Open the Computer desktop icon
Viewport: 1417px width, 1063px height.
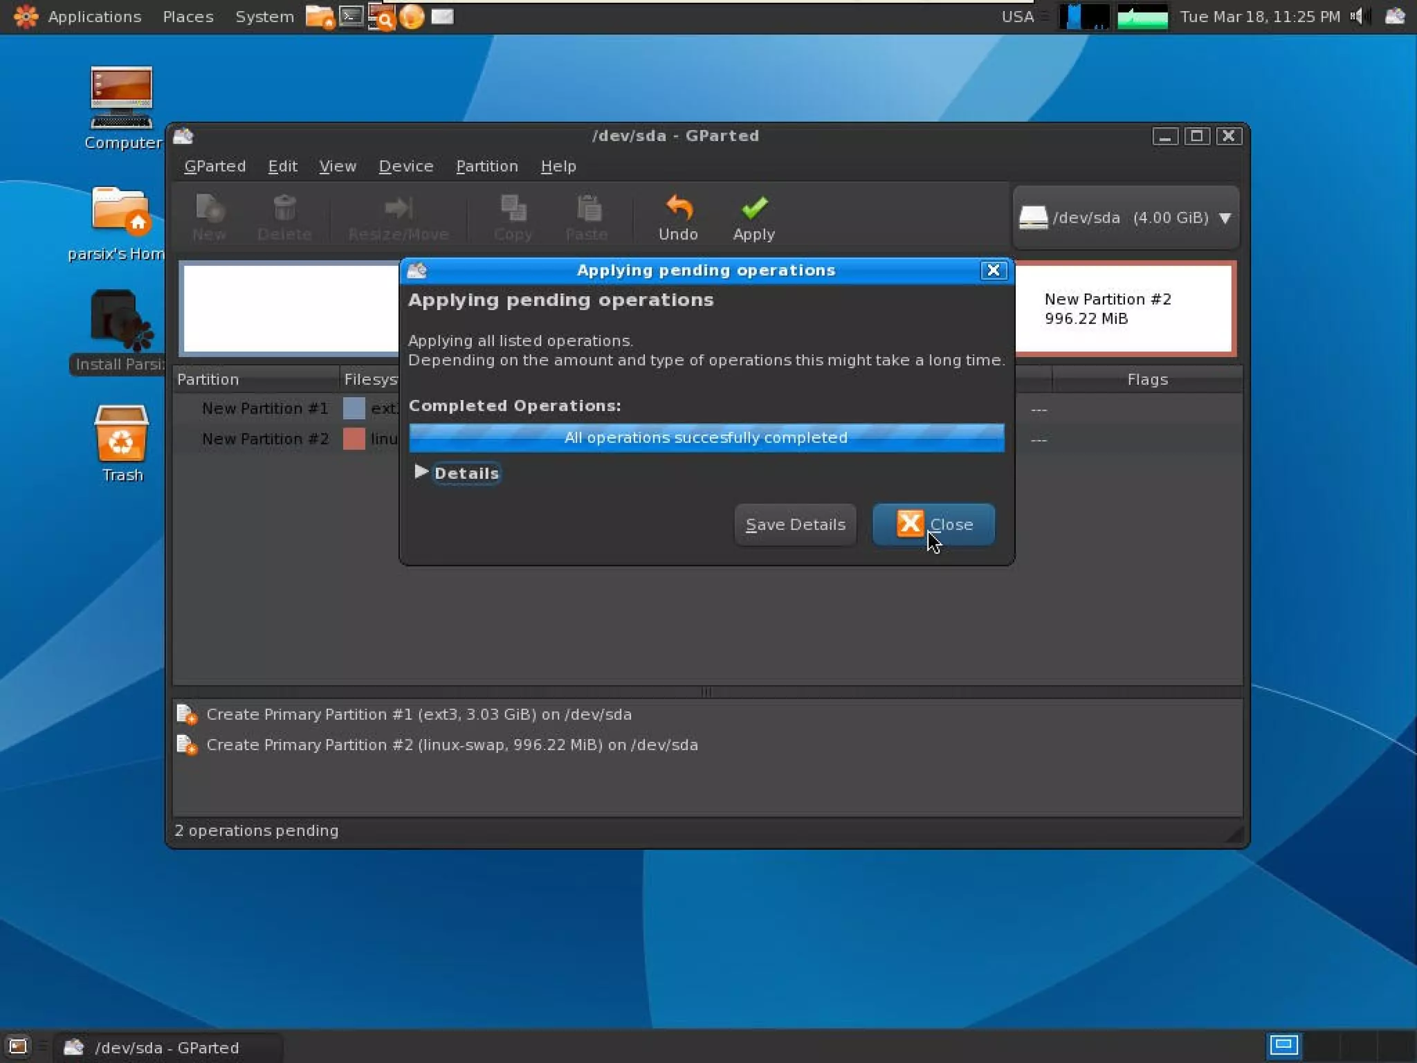pyautogui.click(x=121, y=98)
